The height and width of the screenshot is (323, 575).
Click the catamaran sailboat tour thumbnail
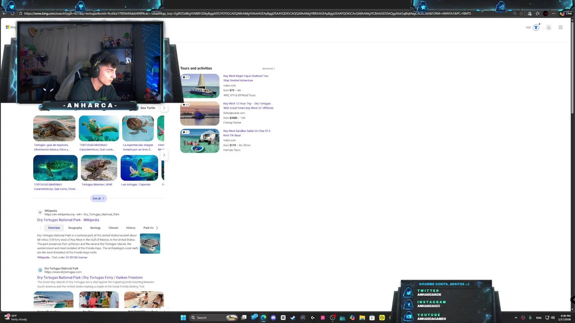point(200,86)
